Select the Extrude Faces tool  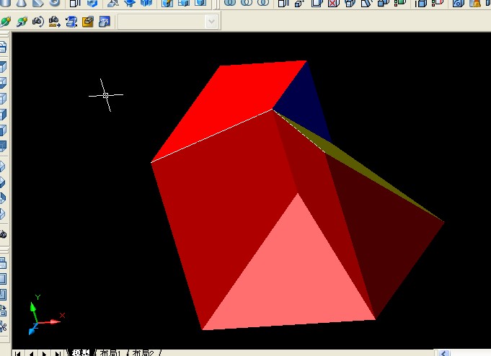[x=283, y=3]
